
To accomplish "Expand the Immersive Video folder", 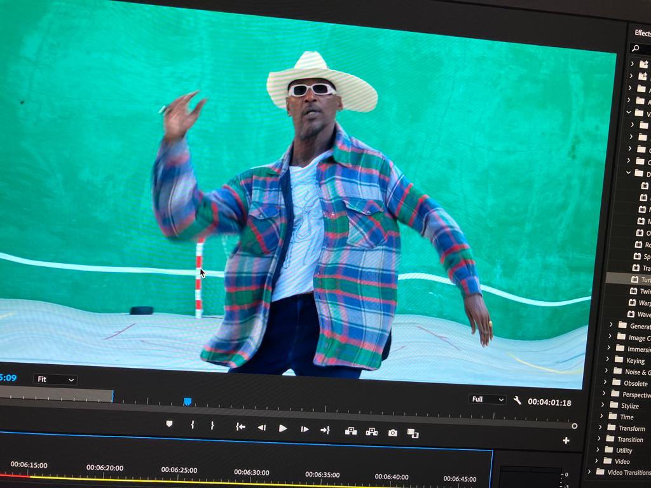I will tap(608, 348).
